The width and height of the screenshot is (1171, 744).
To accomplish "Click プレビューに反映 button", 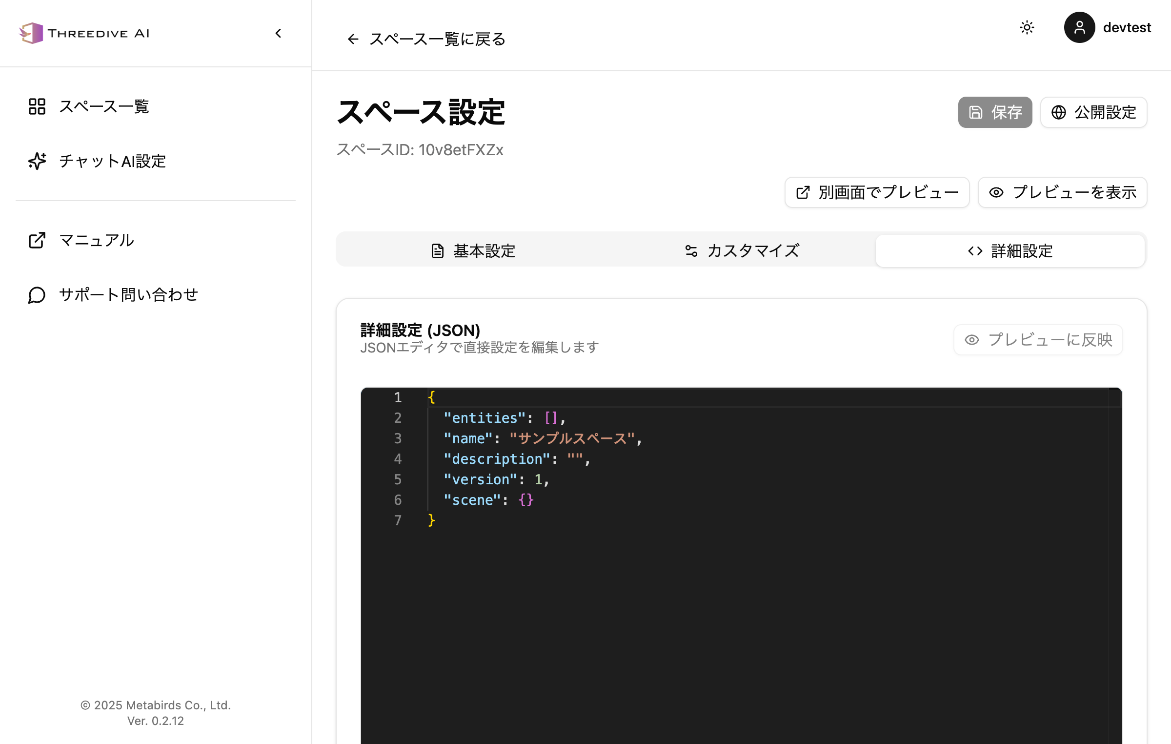I will click(1038, 340).
